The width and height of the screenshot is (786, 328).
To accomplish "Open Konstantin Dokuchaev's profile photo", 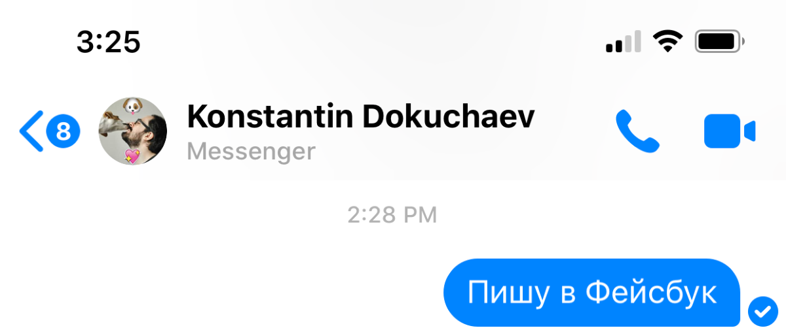I will [x=133, y=131].
